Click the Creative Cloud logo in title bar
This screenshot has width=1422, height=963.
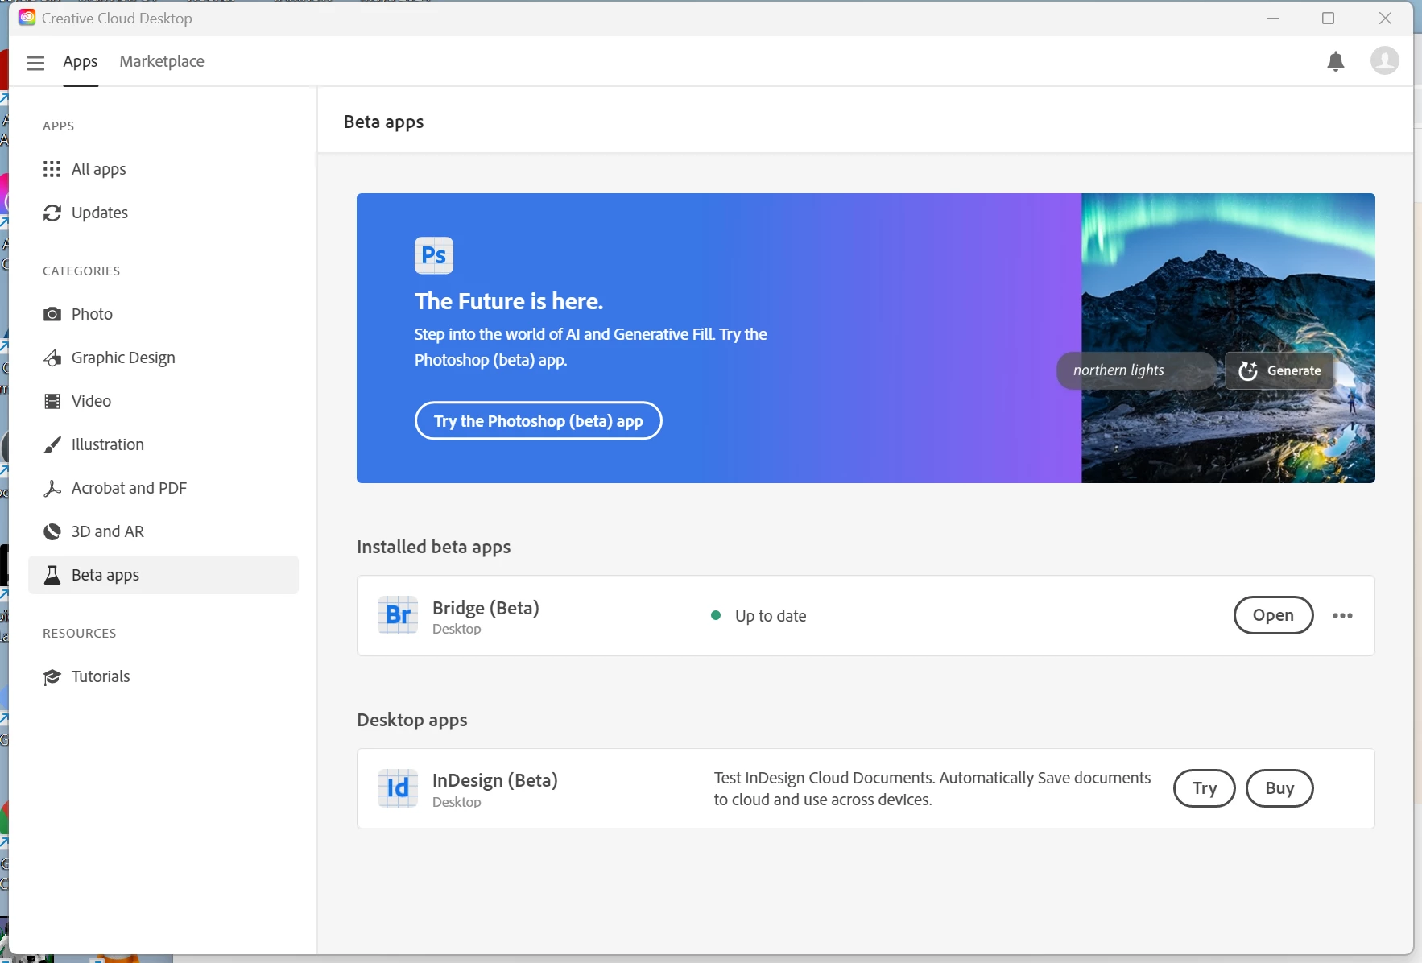27,18
